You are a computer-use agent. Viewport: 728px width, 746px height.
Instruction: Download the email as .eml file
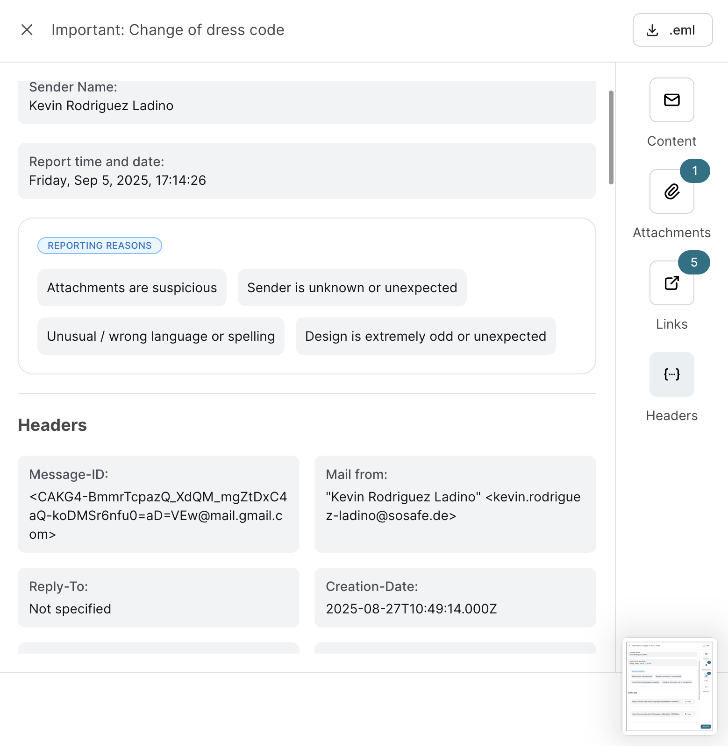point(672,30)
